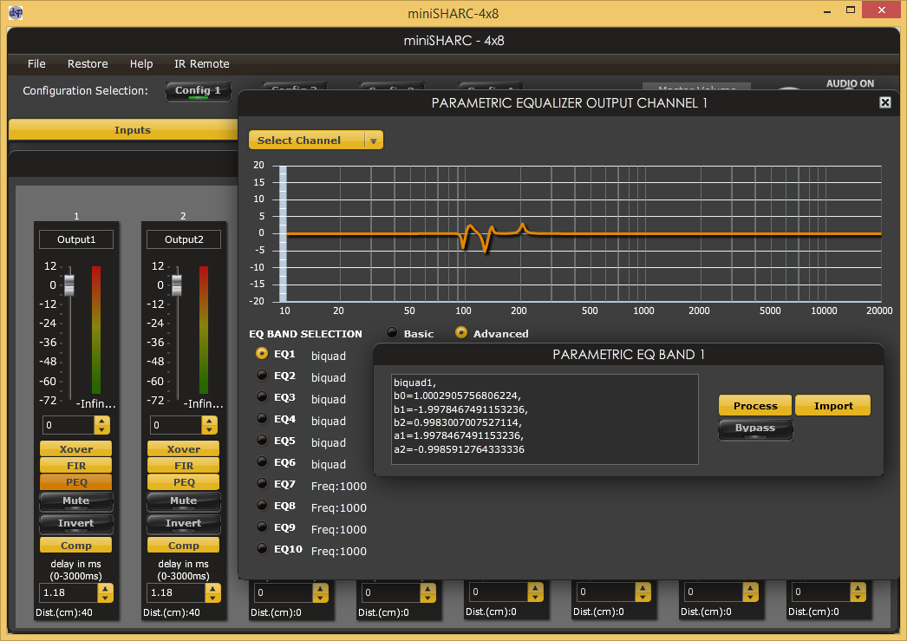Click 'Freq:1000' label next to EQ7

[x=339, y=486]
